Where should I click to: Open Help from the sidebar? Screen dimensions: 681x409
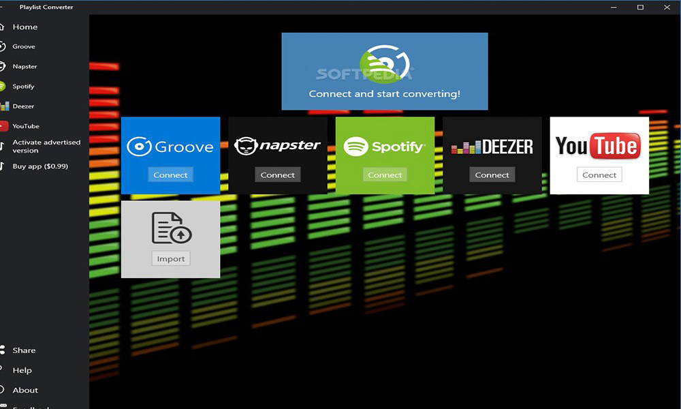point(22,370)
